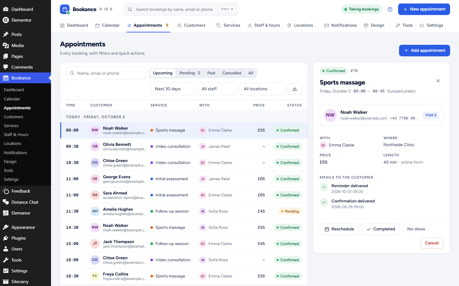Image resolution: width=459 pixels, height=286 pixels.
Task: Focus the search bookings field
Action: 181,10
